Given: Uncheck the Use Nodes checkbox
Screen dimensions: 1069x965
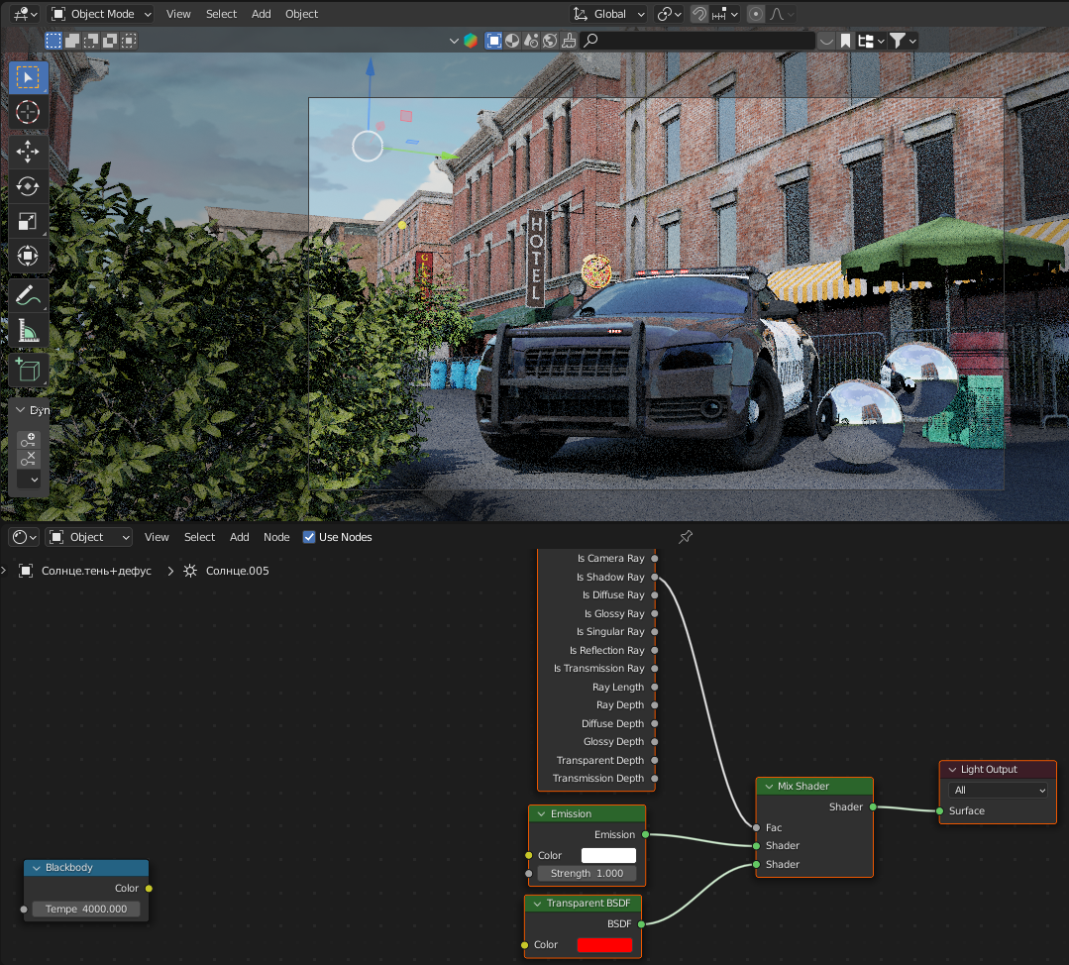Looking at the screenshot, I should [309, 537].
